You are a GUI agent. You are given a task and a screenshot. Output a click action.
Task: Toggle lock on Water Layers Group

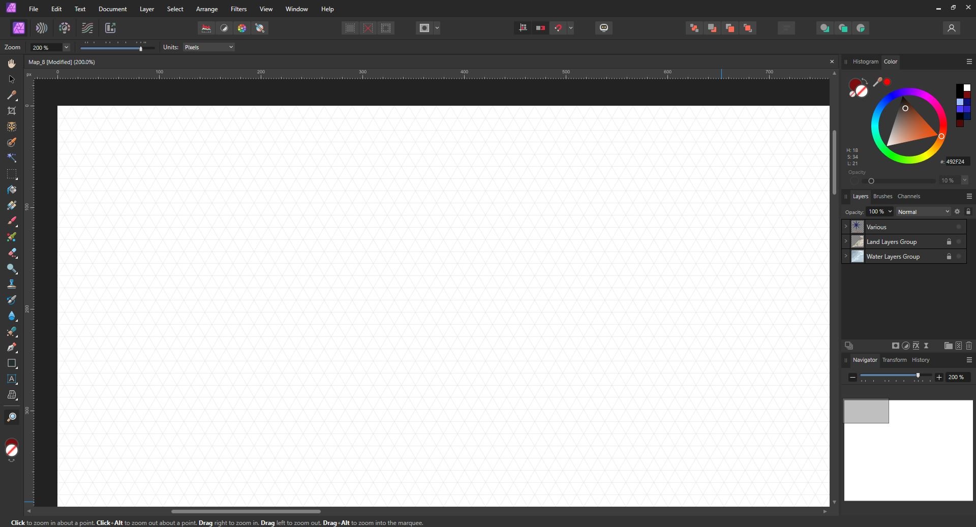point(949,257)
